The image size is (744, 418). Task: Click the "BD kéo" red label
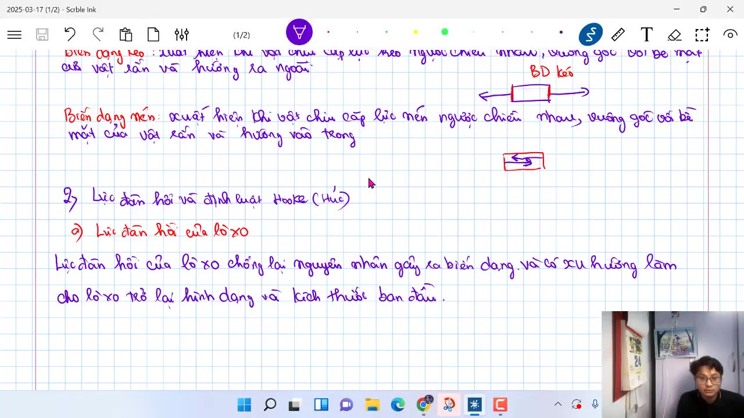click(551, 72)
